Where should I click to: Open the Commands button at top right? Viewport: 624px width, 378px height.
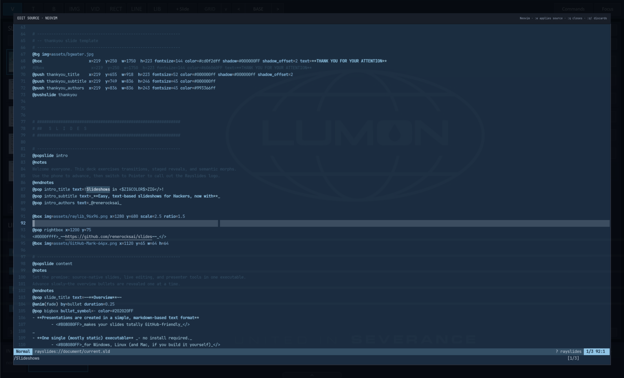coord(573,9)
